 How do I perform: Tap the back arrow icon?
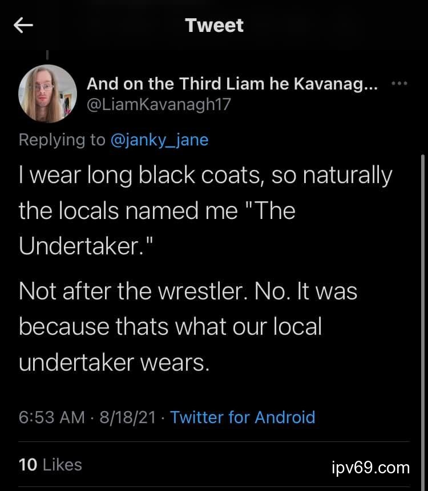coord(23,25)
